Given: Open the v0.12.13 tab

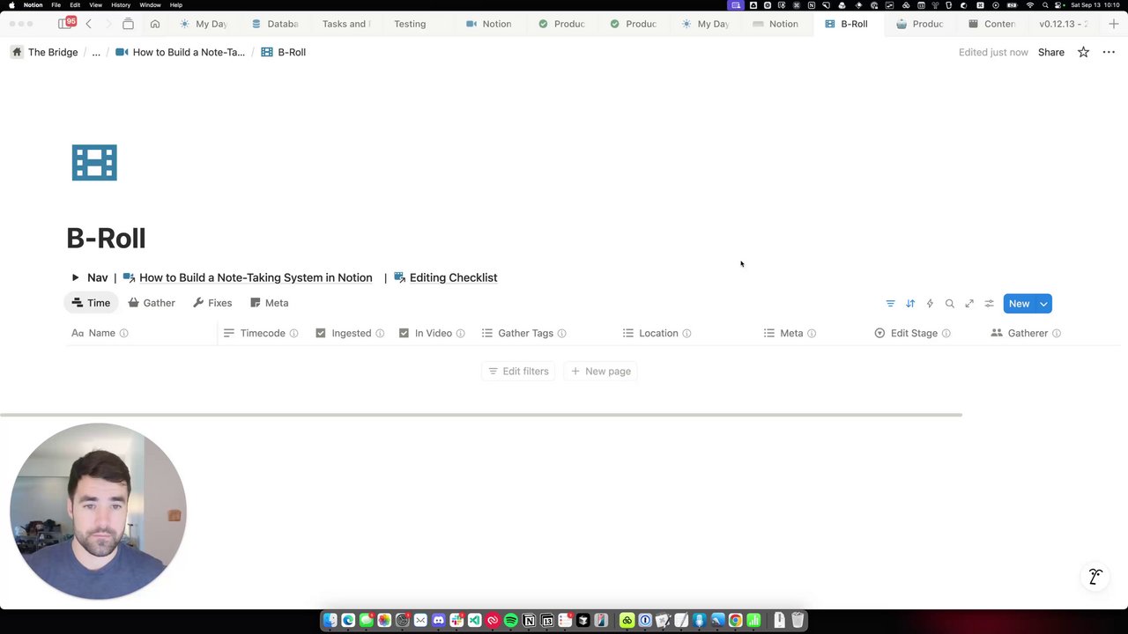Looking at the screenshot, I should tap(1063, 24).
